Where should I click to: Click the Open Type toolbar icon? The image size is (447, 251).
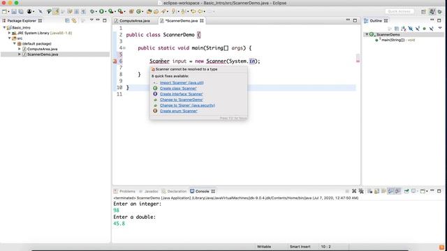click(x=149, y=11)
